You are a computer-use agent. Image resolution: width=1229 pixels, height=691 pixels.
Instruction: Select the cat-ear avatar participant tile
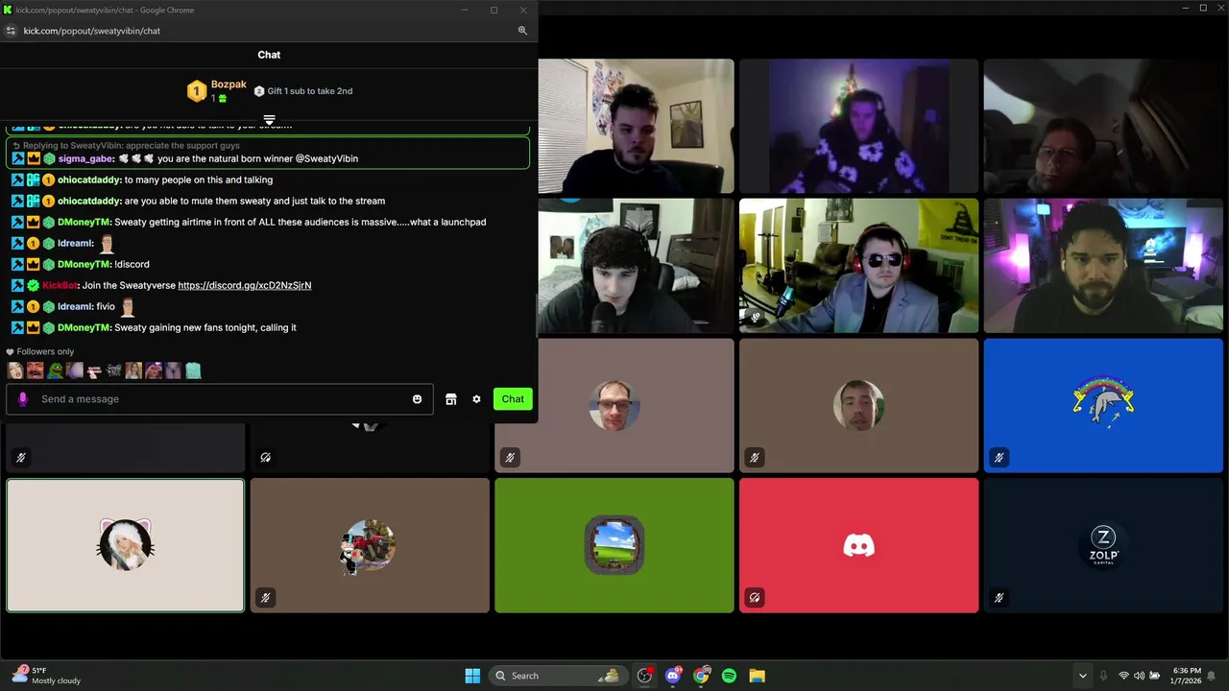[x=126, y=545]
